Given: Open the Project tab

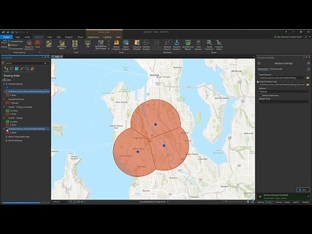Looking at the screenshot, I should pyautogui.click(x=6, y=37).
